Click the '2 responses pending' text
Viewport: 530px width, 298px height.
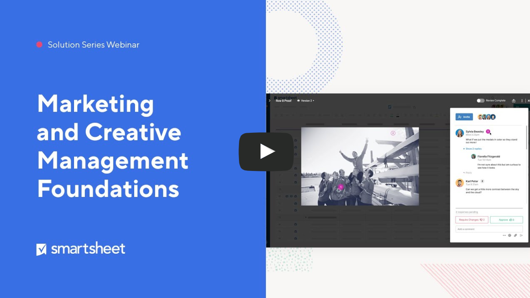(x=467, y=212)
